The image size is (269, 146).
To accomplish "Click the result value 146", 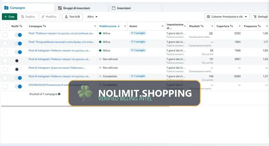I will [211, 76].
